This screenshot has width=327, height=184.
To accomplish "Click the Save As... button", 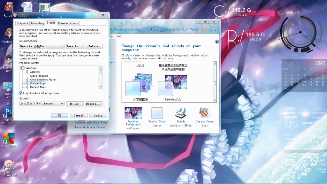I will pyautogui.click(x=75, y=47).
